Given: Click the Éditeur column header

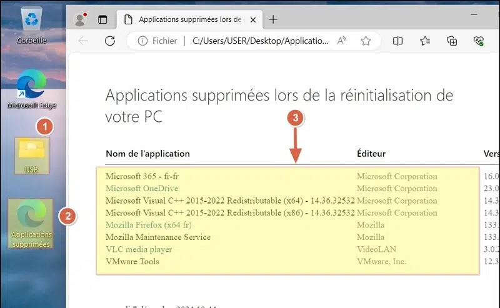Looking at the screenshot, I should [371, 154].
